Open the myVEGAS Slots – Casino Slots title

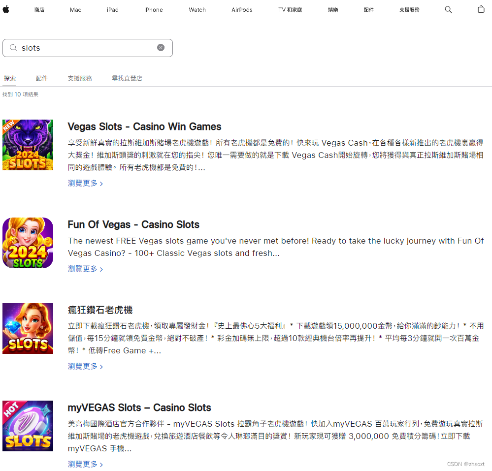coord(139,408)
